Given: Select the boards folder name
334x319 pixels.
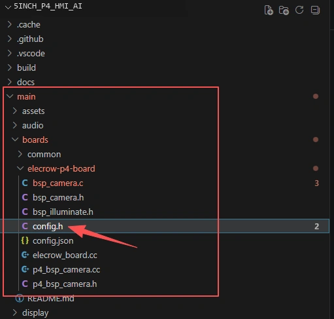Looking at the screenshot, I should pyautogui.click(x=35, y=140).
